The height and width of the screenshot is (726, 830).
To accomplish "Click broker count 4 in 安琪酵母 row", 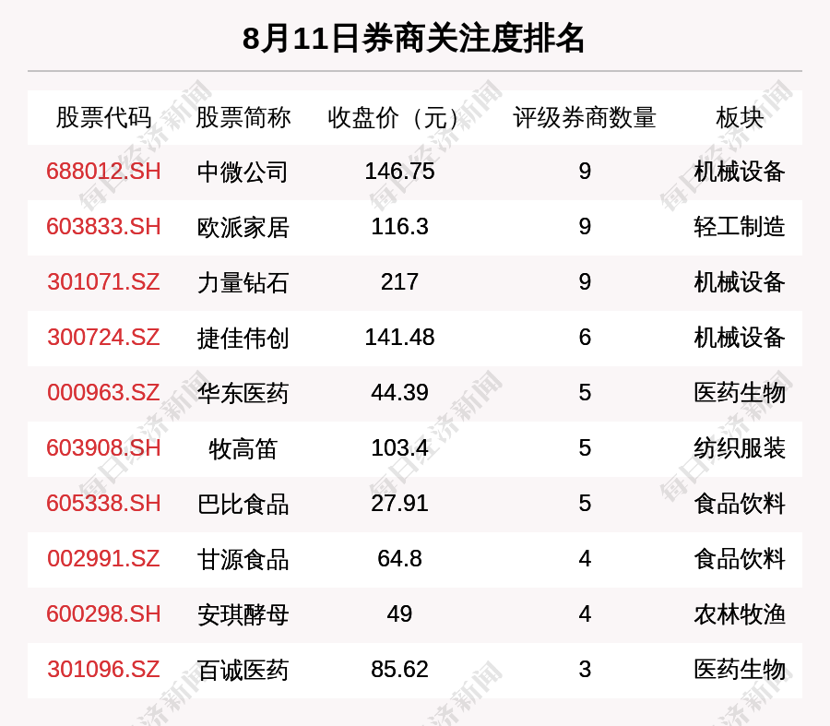I will pos(585,613).
